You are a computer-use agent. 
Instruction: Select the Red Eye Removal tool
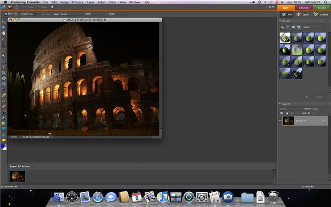(4, 90)
